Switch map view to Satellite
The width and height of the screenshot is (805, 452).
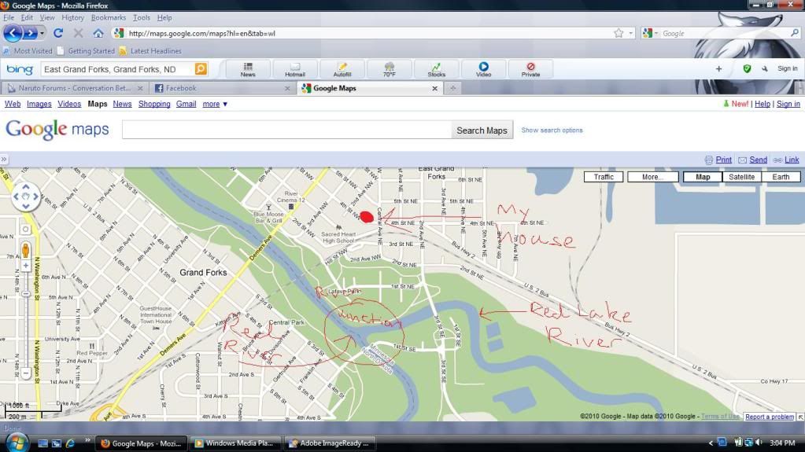(x=741, y=177)
